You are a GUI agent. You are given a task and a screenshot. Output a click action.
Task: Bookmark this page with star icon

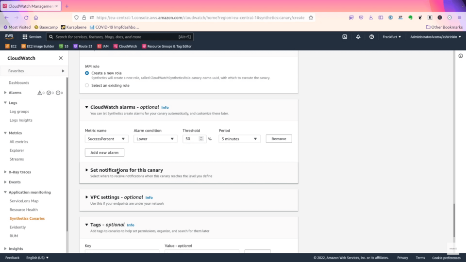click(x=311, y=18)
